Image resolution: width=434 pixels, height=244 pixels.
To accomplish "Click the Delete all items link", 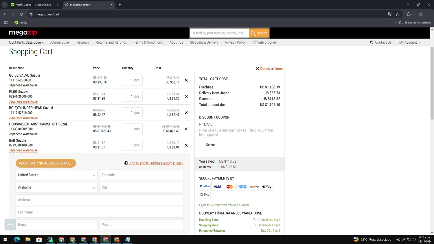I will [270, 69].
